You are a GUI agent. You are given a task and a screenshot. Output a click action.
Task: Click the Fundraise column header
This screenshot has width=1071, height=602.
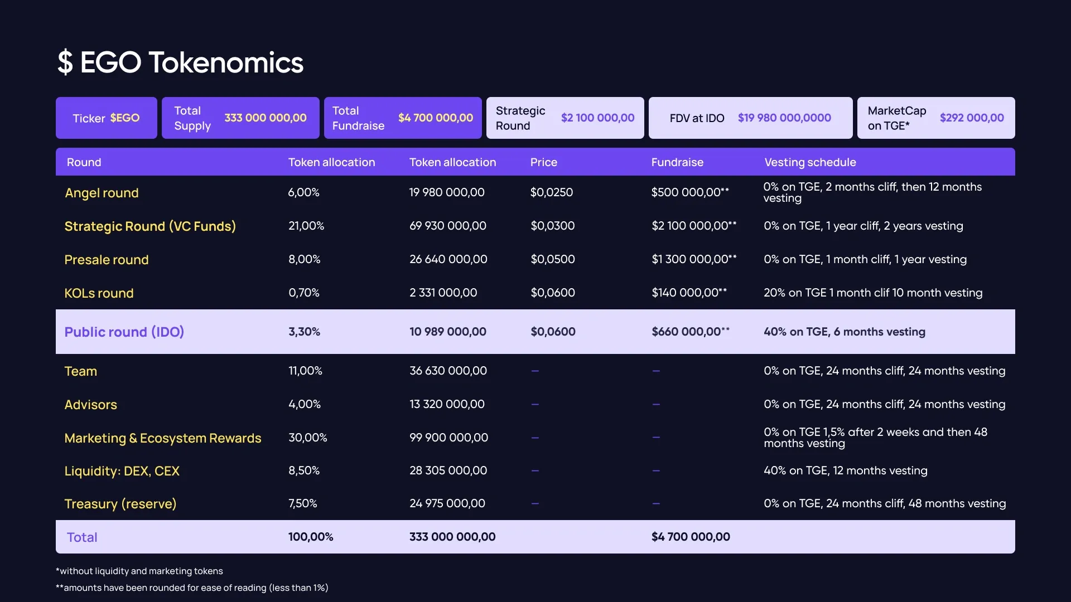click(x=677, y=162)
